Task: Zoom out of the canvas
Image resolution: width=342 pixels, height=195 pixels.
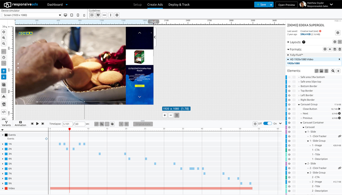Action: coord(4,44)
